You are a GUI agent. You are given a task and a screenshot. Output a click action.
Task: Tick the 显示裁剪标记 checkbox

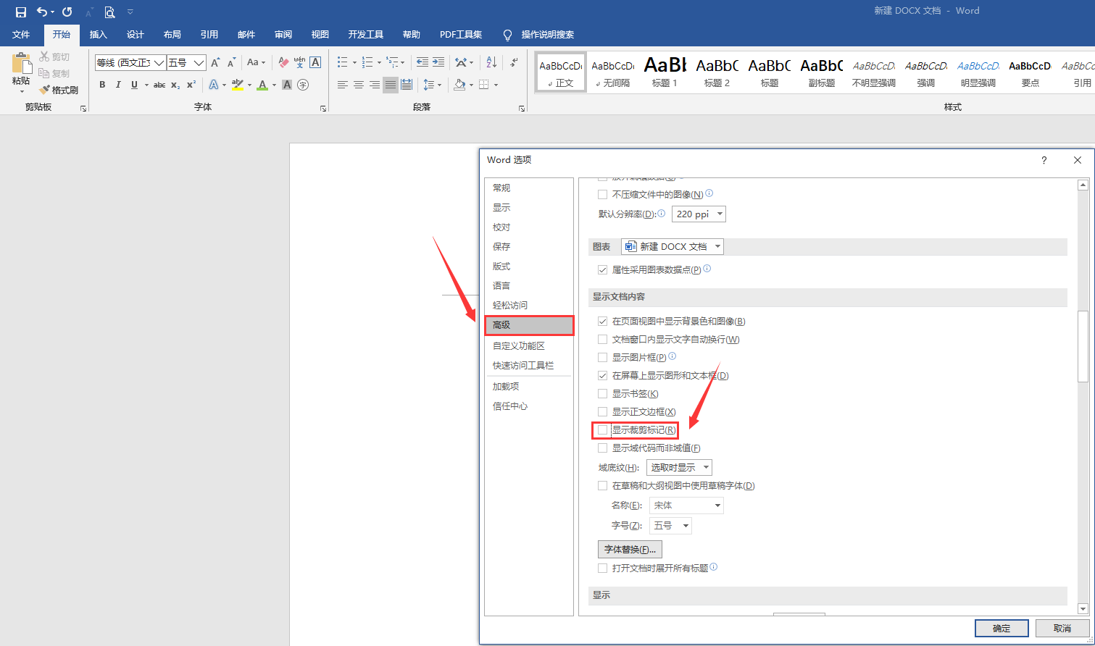tap(602, 430)
